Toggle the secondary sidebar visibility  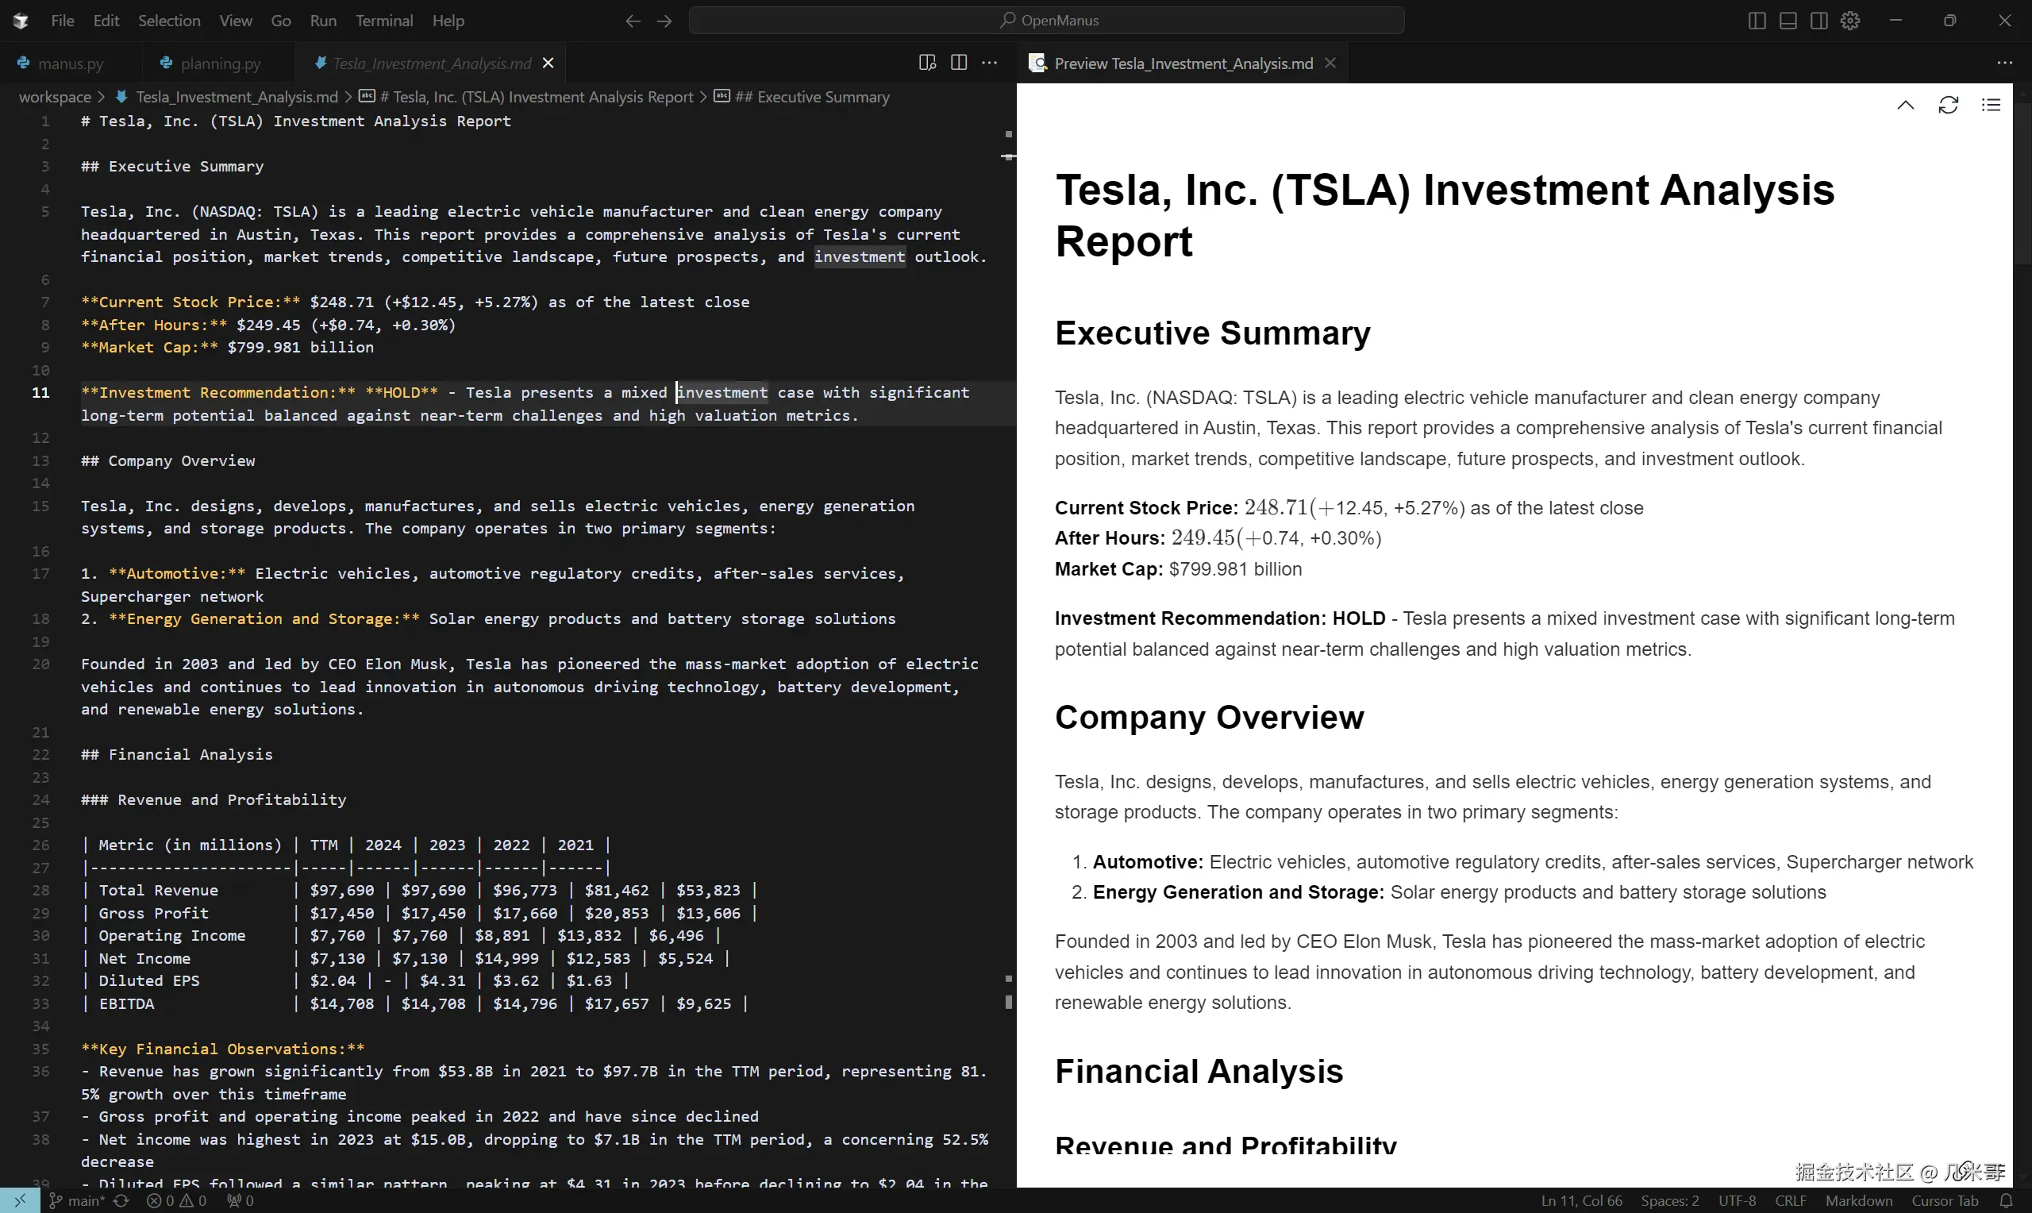tap(1819, 21)
